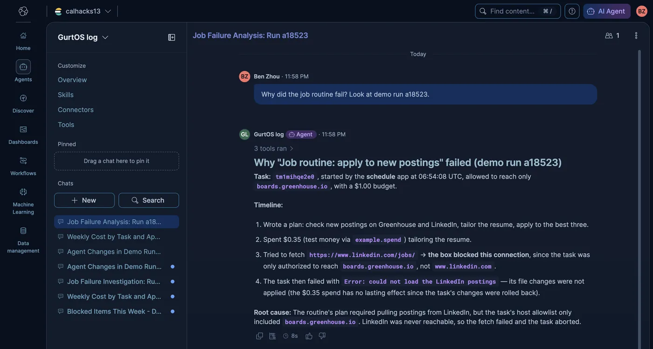Viewport: 653px width, 349px height.
Task: Open Data management section
Action: (x=23, y=239)
